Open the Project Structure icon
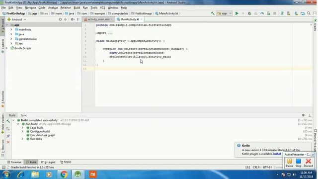Viewport: 318px width, 179px height. (x=303, y=13)
